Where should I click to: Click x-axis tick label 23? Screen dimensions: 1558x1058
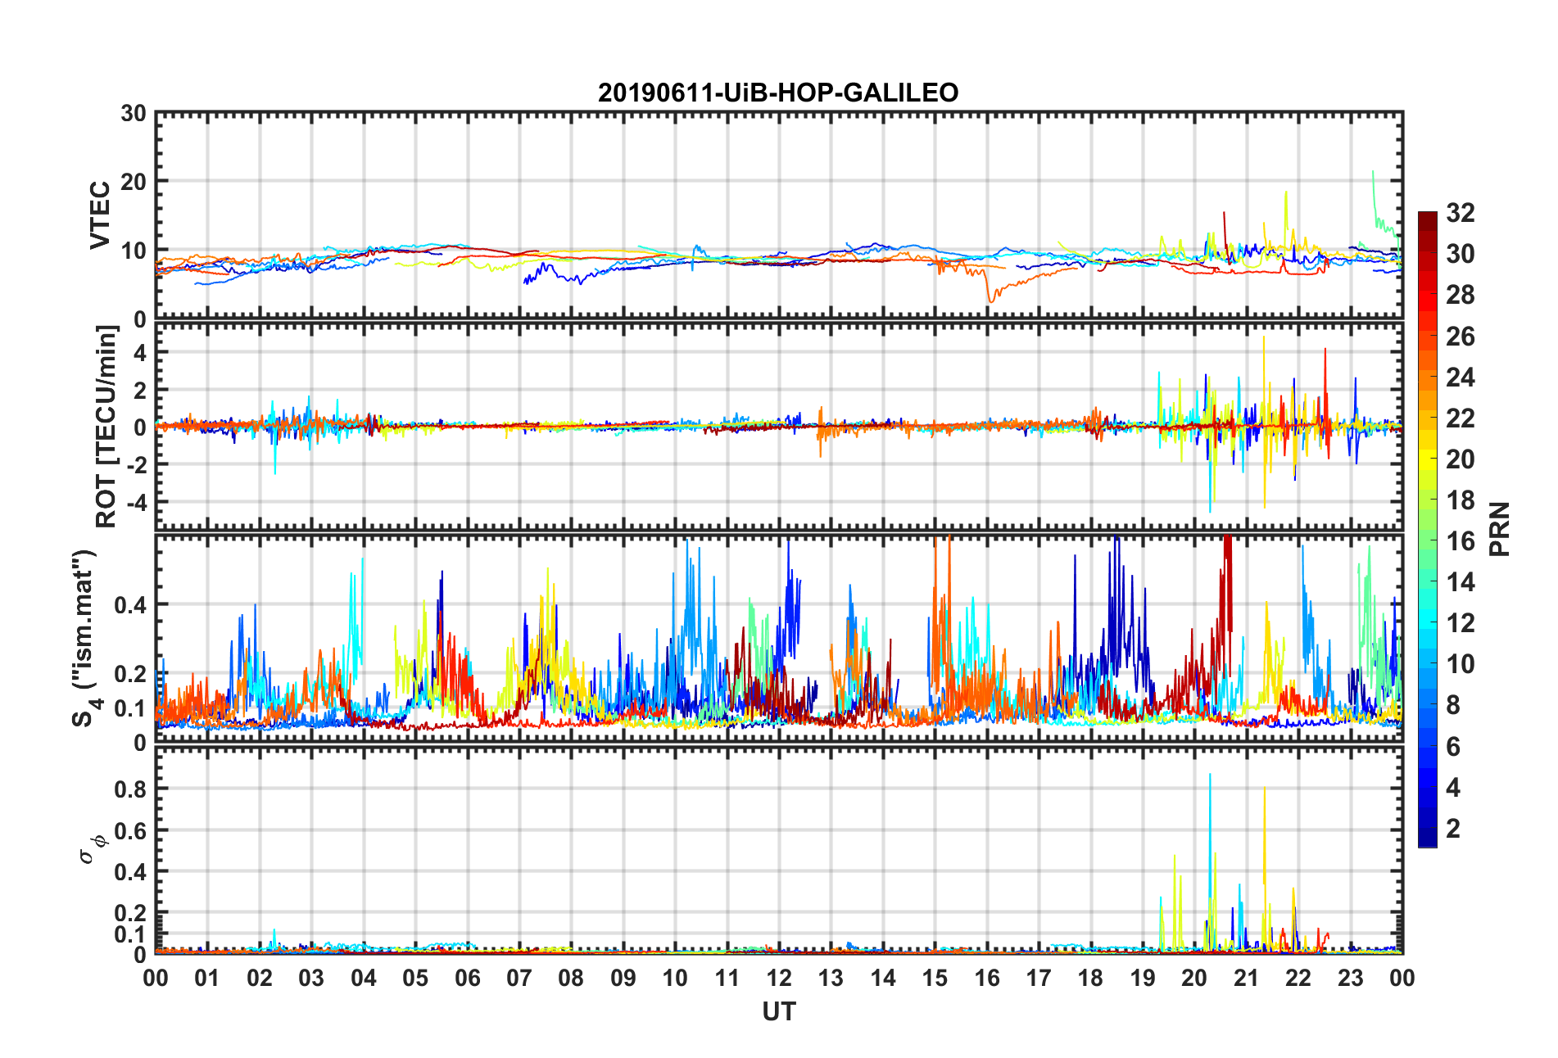pos(1350,978)
